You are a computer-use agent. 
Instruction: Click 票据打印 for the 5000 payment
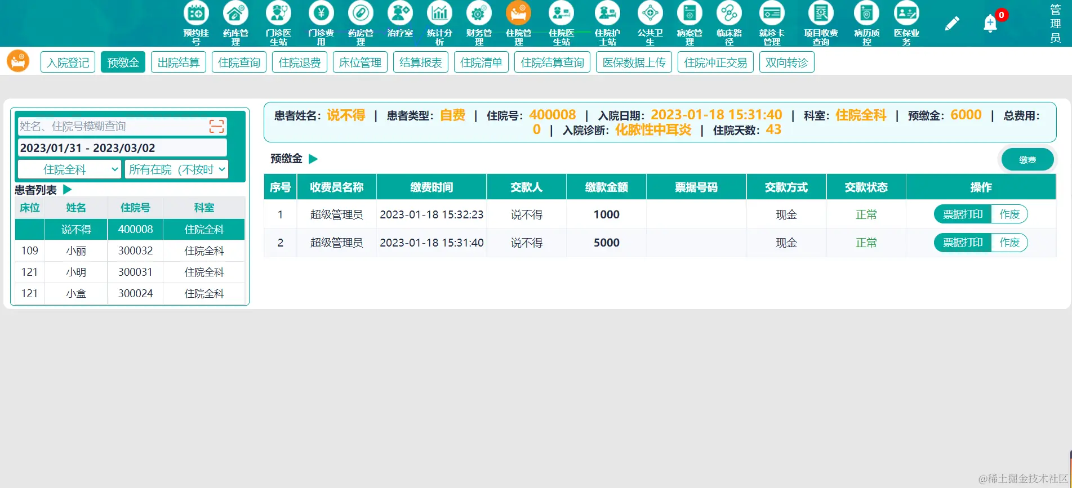(963, 243)
